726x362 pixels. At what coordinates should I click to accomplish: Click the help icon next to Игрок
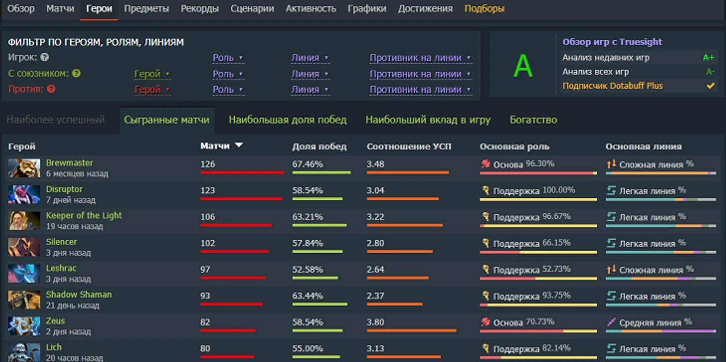45,57
